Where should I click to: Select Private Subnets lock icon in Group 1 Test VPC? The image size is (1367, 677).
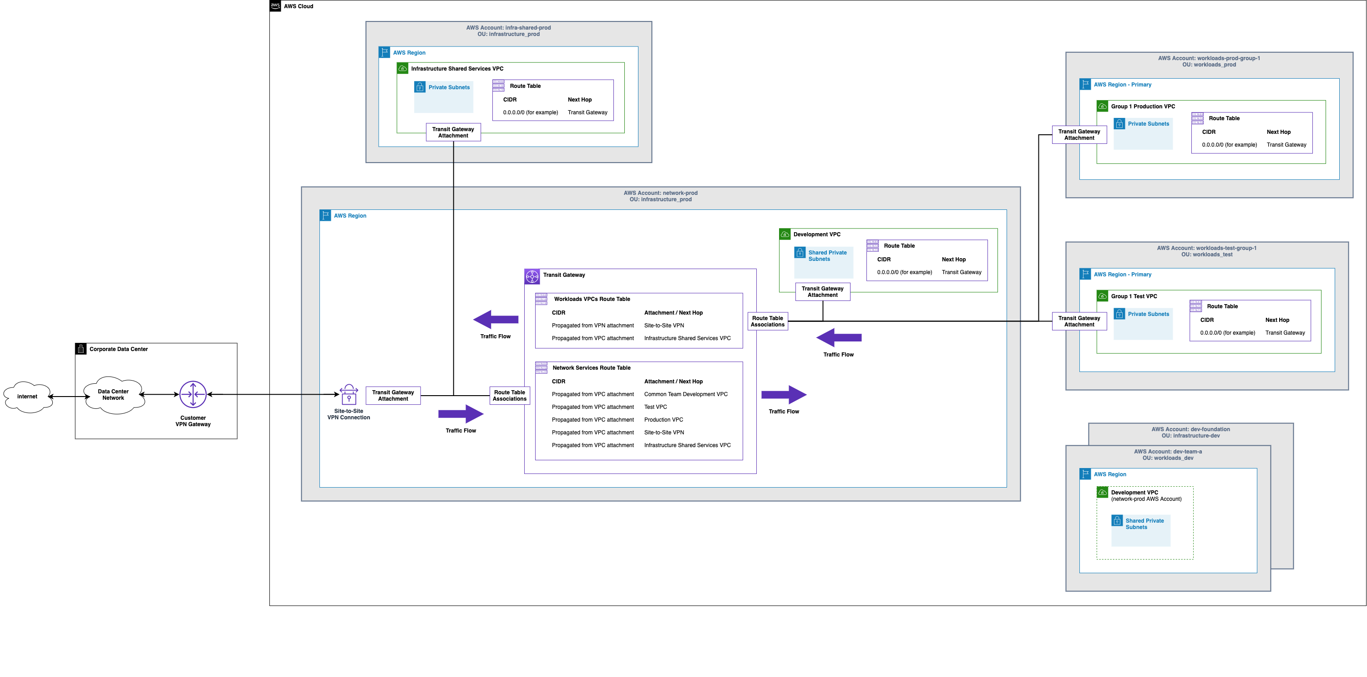tap(1119, 314)
